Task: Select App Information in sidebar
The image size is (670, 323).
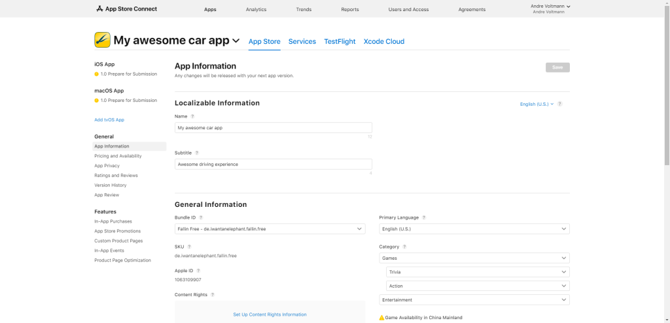Action: coord(130,146)
